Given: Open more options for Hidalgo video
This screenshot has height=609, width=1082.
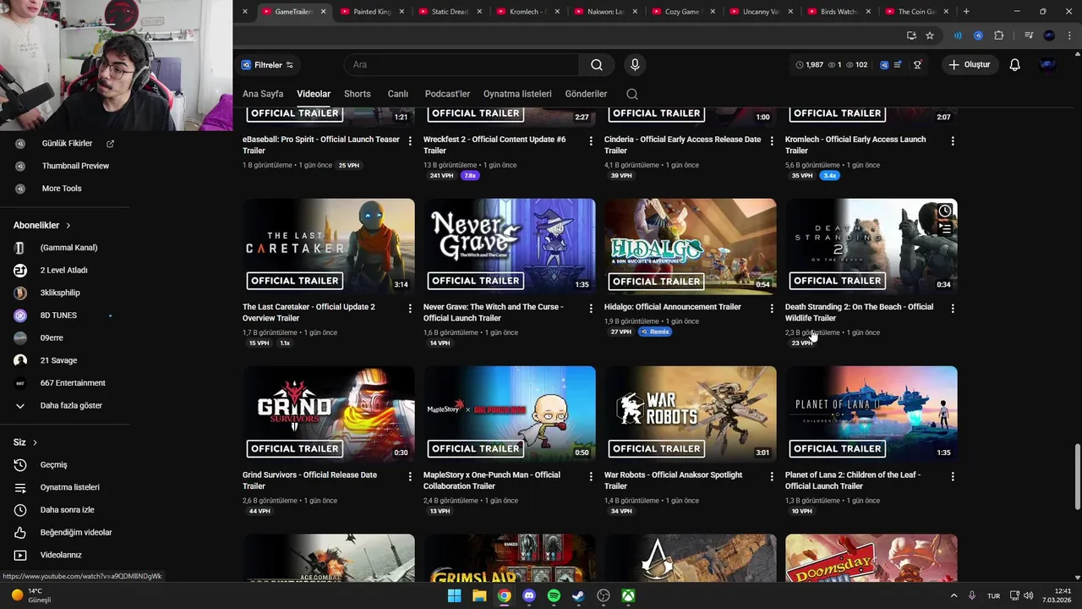Looking at the screenshot, I should tap(772, 309).
